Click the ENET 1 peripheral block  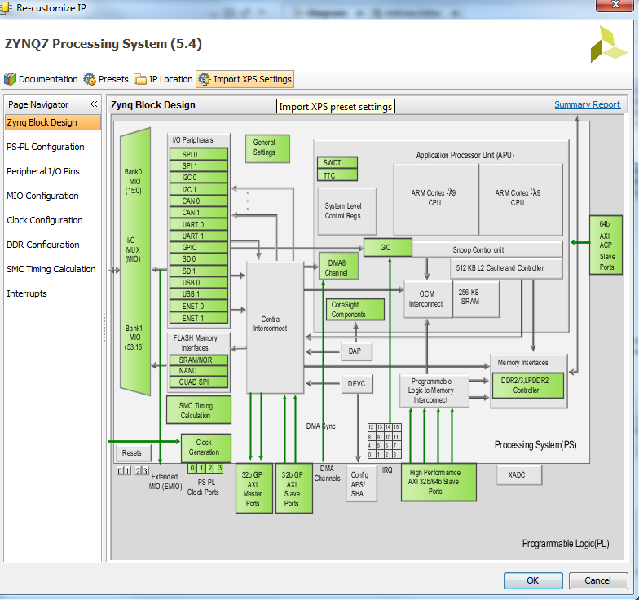click(199, 318)
